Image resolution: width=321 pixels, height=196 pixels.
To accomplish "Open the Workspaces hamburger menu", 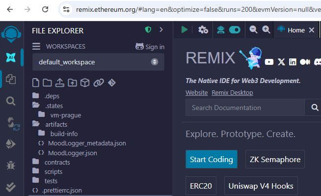I will [36, 46].
